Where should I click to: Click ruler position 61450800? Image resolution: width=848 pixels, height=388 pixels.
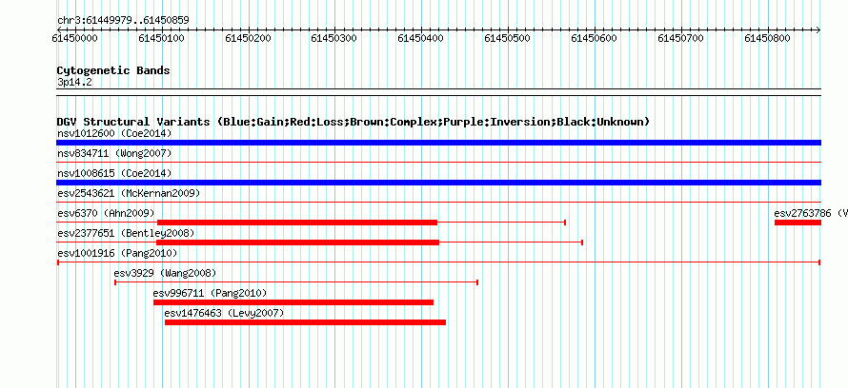768,38
